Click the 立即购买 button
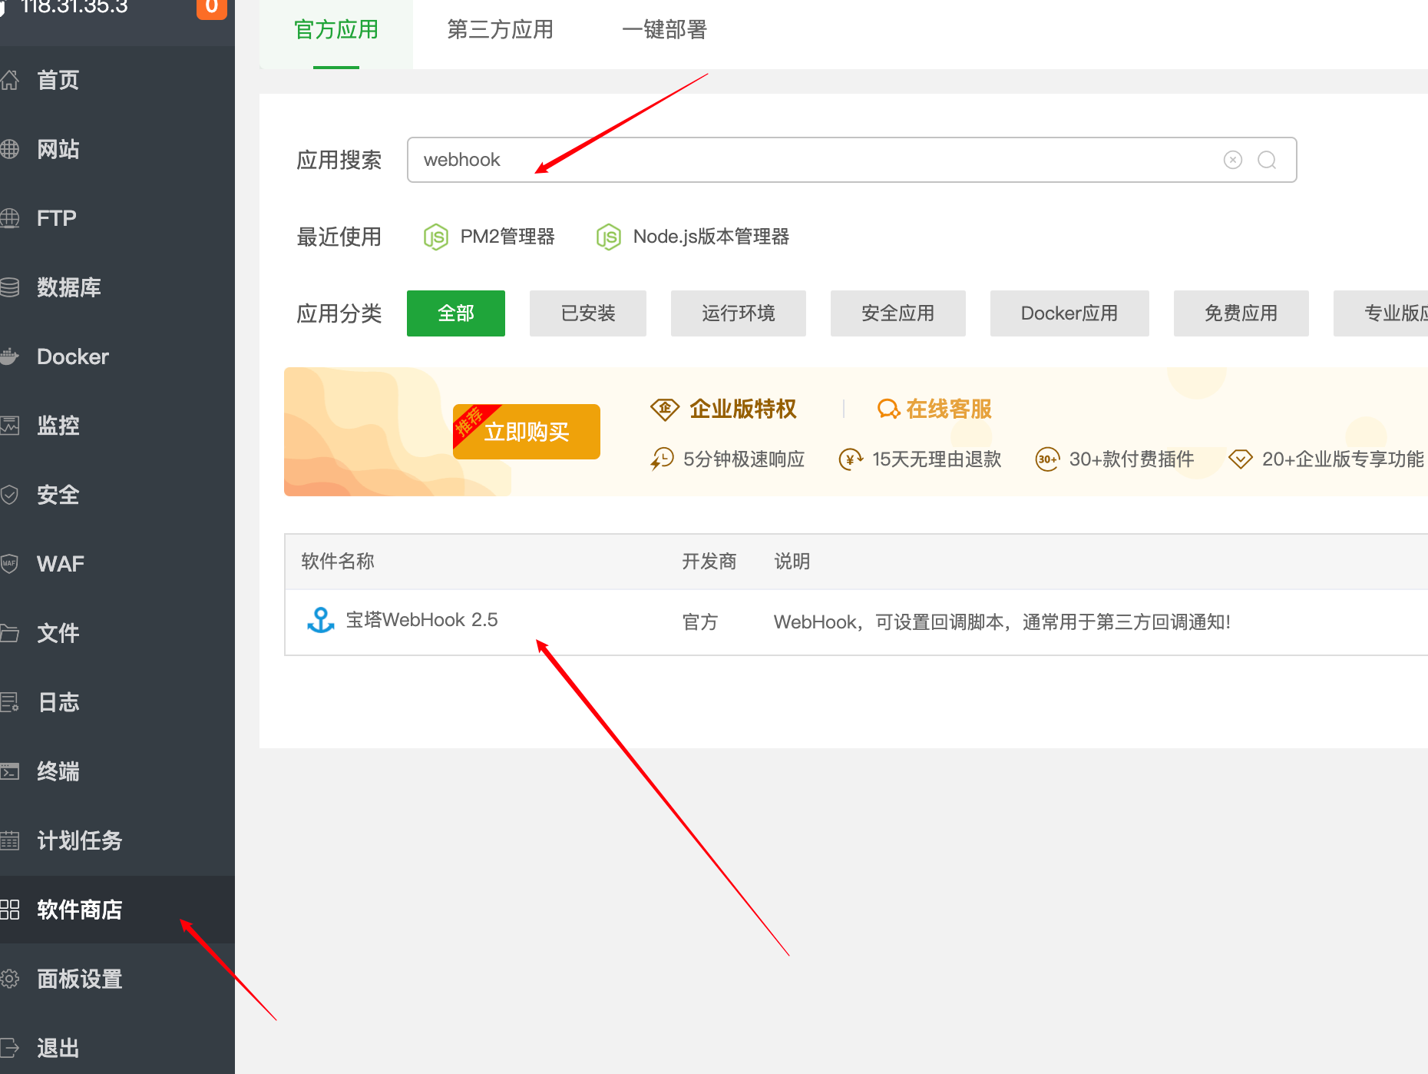The image size is (1428, 1074). click(527, 432)
